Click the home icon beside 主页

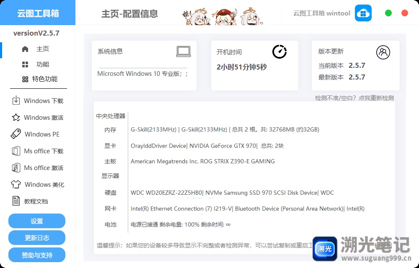[25, 49]
